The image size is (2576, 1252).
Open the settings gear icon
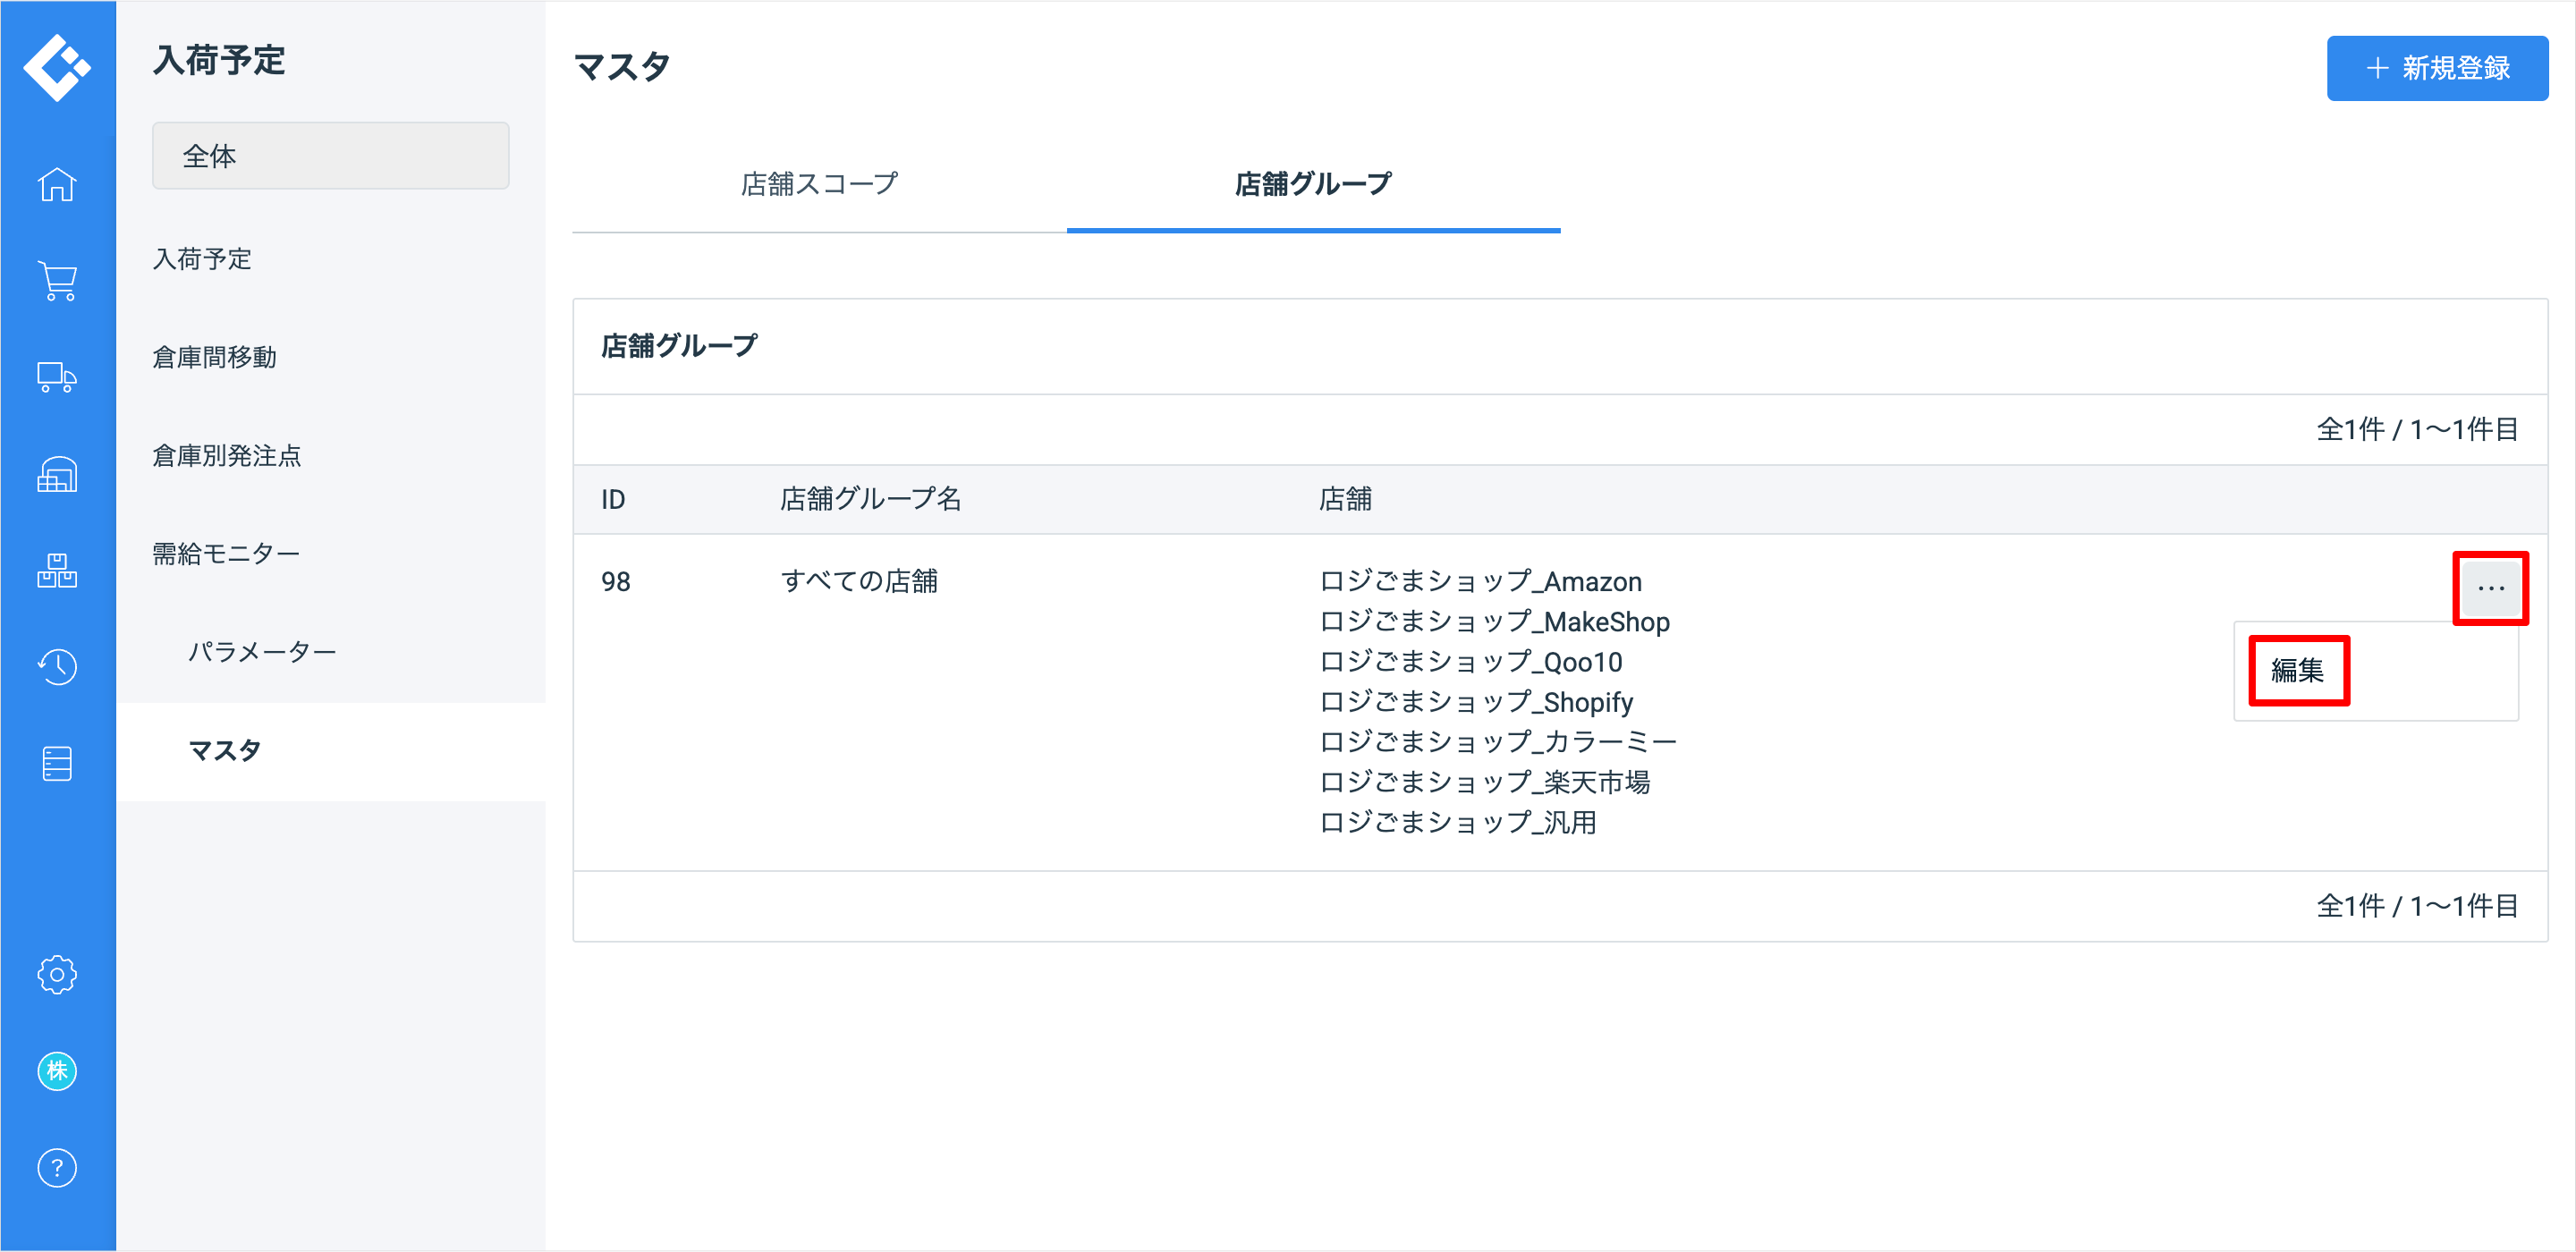(57, 974)
